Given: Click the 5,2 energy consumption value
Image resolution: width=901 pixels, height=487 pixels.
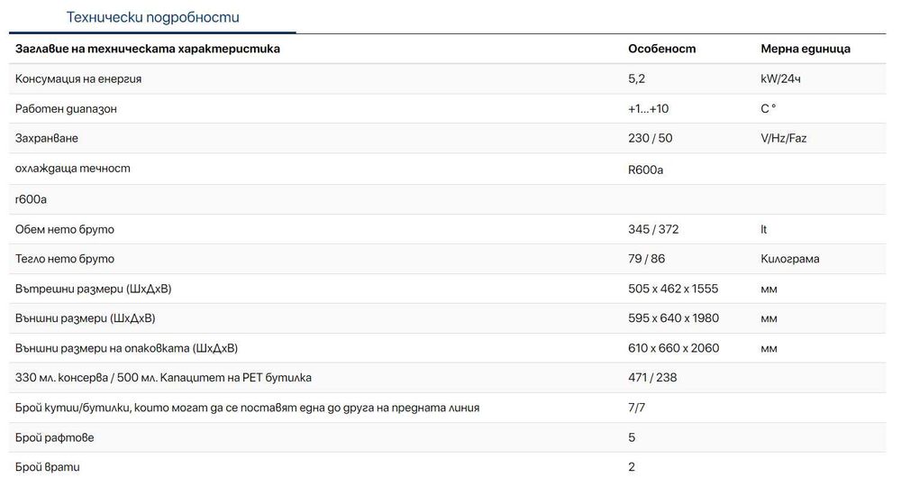Looking at the screenshot, I should [638, 79].
